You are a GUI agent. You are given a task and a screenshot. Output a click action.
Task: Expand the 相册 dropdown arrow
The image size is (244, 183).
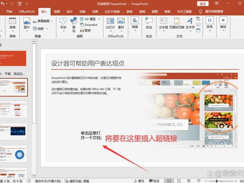[x=47, y=29]
